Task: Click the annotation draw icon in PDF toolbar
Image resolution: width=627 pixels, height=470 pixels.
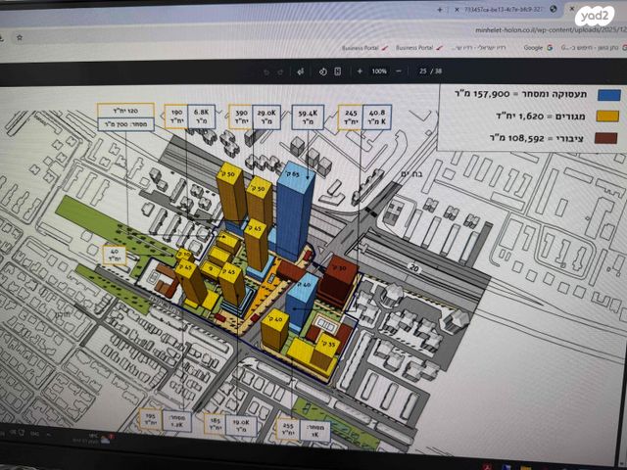Action: coord(303,71)
